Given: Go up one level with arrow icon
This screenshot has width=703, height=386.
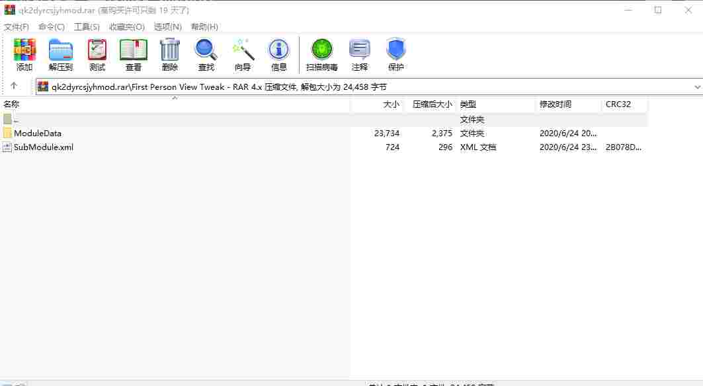Looking at the screenshot, I should point(14,86).
